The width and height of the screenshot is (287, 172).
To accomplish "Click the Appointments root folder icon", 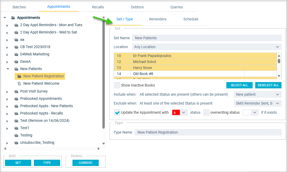I will (13, 18).
